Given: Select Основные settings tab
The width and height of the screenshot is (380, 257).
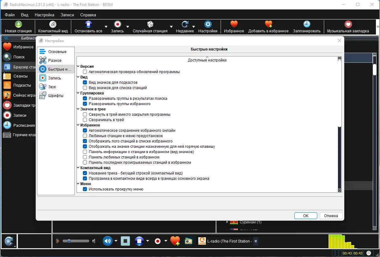Looking at the screenshot, I should point(56,52).
